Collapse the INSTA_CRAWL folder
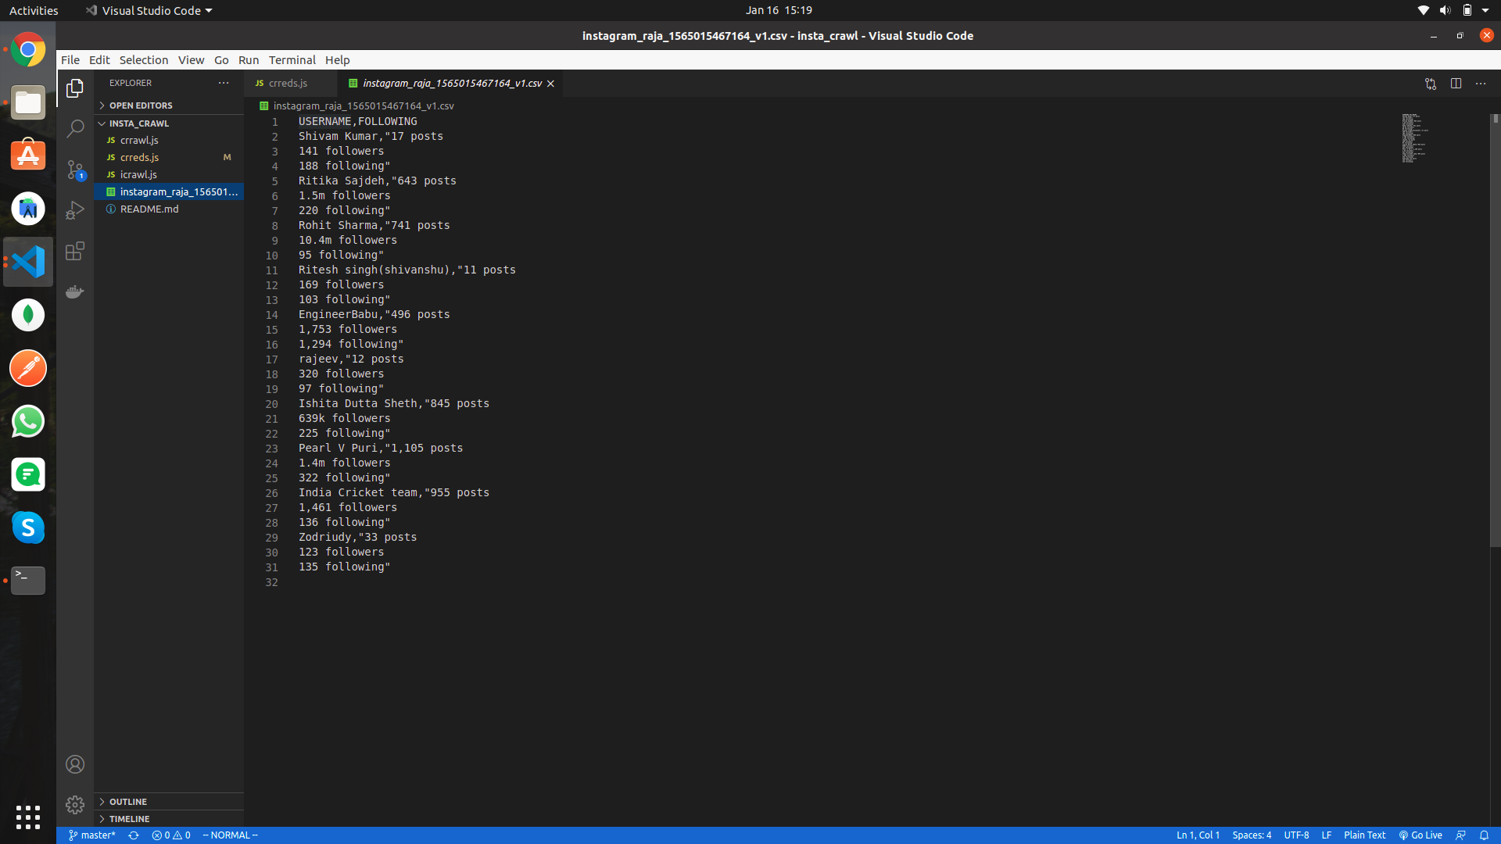The height and width of the screenshot is (844, 1501). (x=138, y=123)
